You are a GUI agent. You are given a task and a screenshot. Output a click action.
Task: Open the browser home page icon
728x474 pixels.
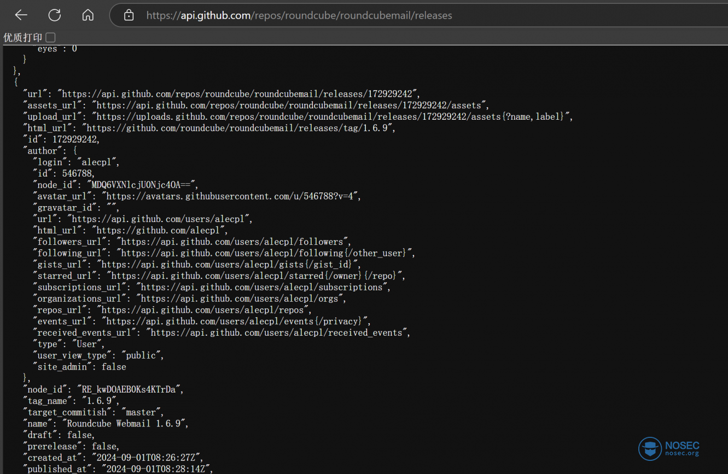(x=88, y=15)
